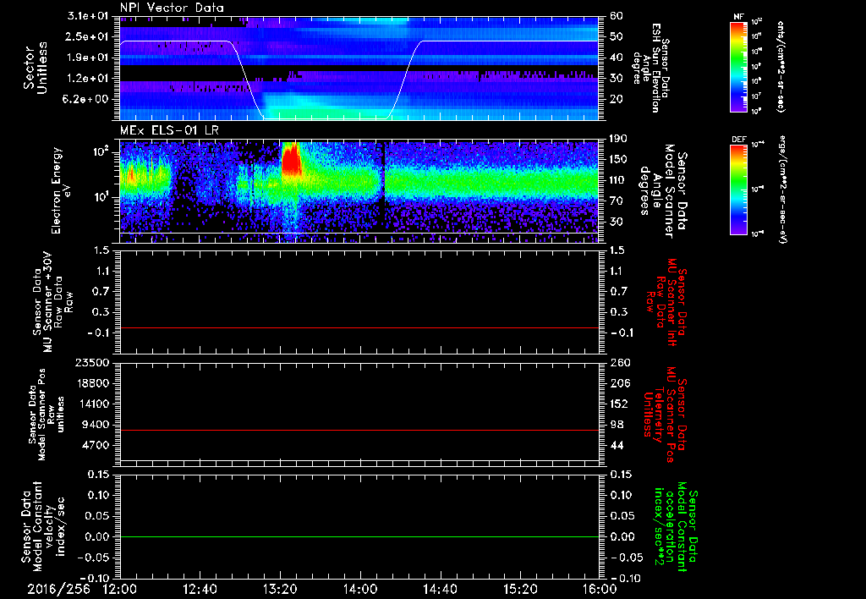Click the 14:00 time tick label
Image resolution: width=866 pixels, height=599 pixels.
point(360,589)
